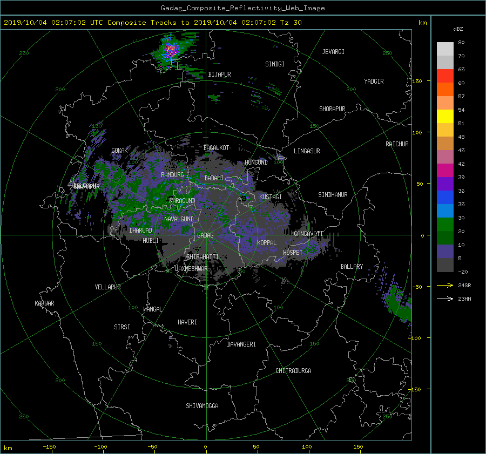Viewport: 486px width, 454px height.
Task: Click the YELLAPUR city label
Action: (107, 287)
